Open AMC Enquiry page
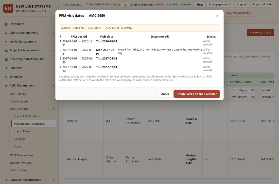Viewport: 279px width, 184px height. pyautogui.click(x=18, y=94)
